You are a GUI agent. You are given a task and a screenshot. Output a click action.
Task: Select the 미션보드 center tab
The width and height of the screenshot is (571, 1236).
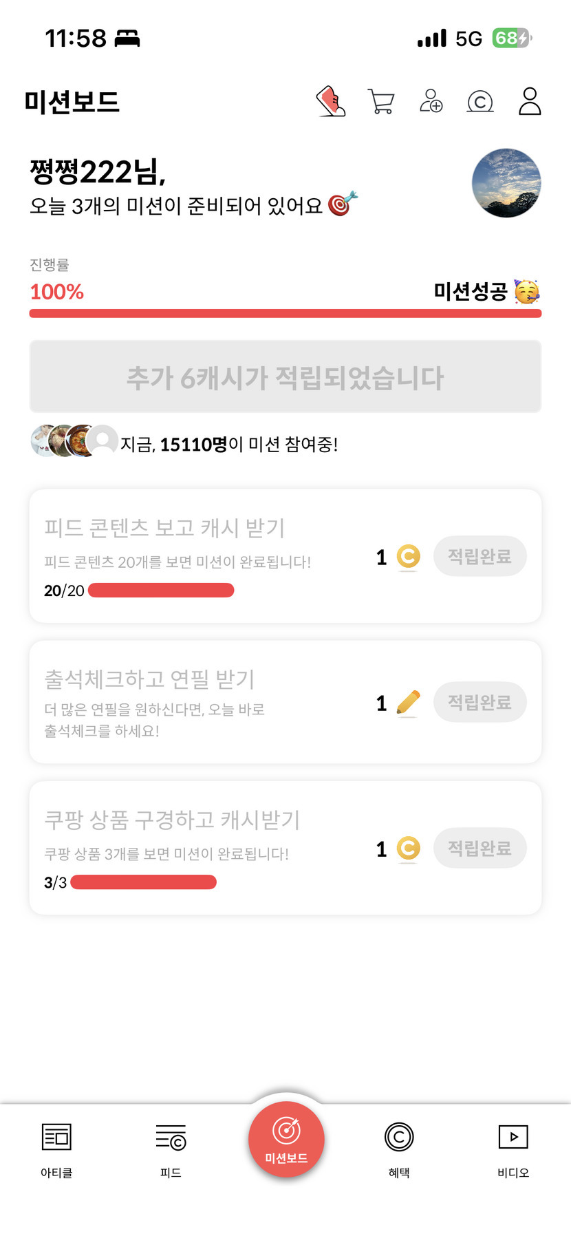coord(286,1140)
